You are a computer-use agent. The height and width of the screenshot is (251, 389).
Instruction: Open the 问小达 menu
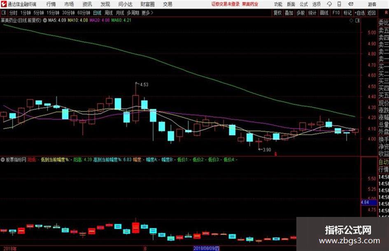pos(125,4)
